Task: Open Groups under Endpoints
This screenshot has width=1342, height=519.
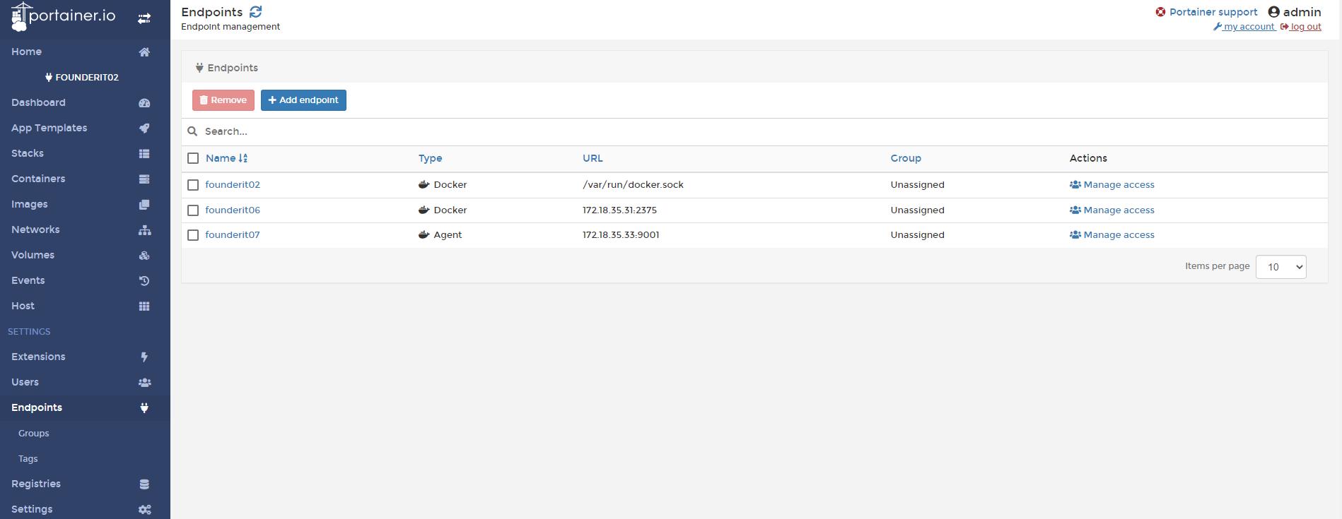Action: tap(34, 434)
